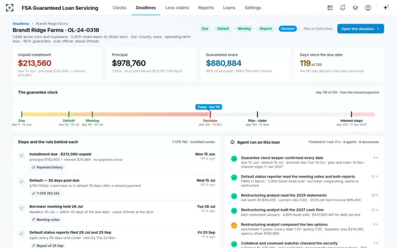
Task: Open the graduation cap learning icon
Action: pyautogui.click(x=355, y=8)
